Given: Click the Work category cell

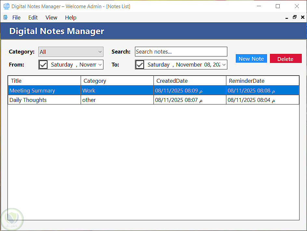Looking at the screenshot, I should tap(117, 91).
